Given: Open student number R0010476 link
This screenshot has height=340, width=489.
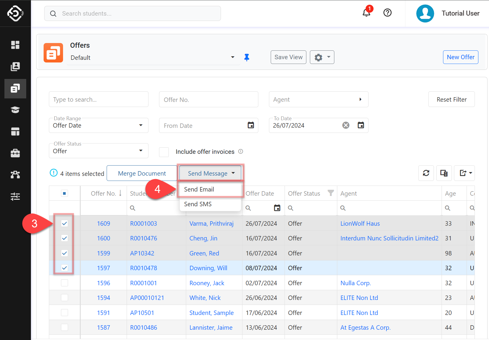Looking at the screenshot, I should coord(143,238).
